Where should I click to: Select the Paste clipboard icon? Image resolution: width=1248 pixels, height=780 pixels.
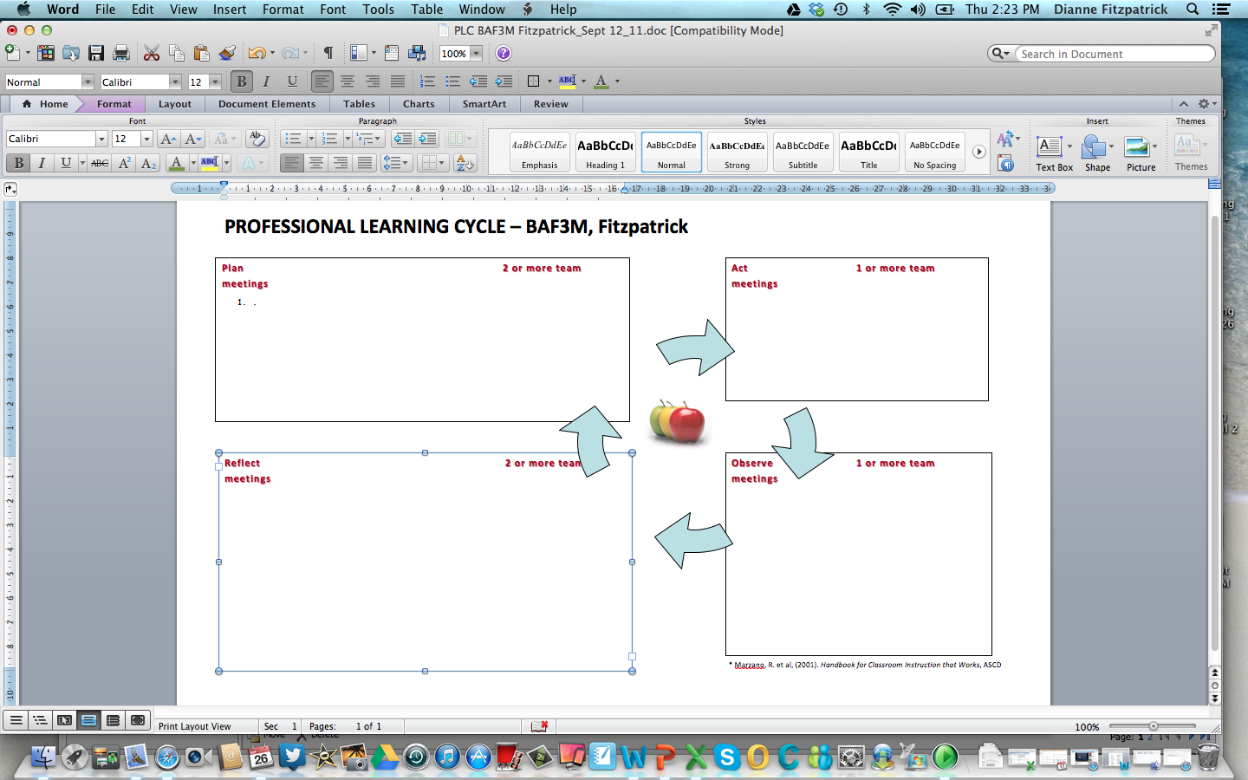(201, 53)
